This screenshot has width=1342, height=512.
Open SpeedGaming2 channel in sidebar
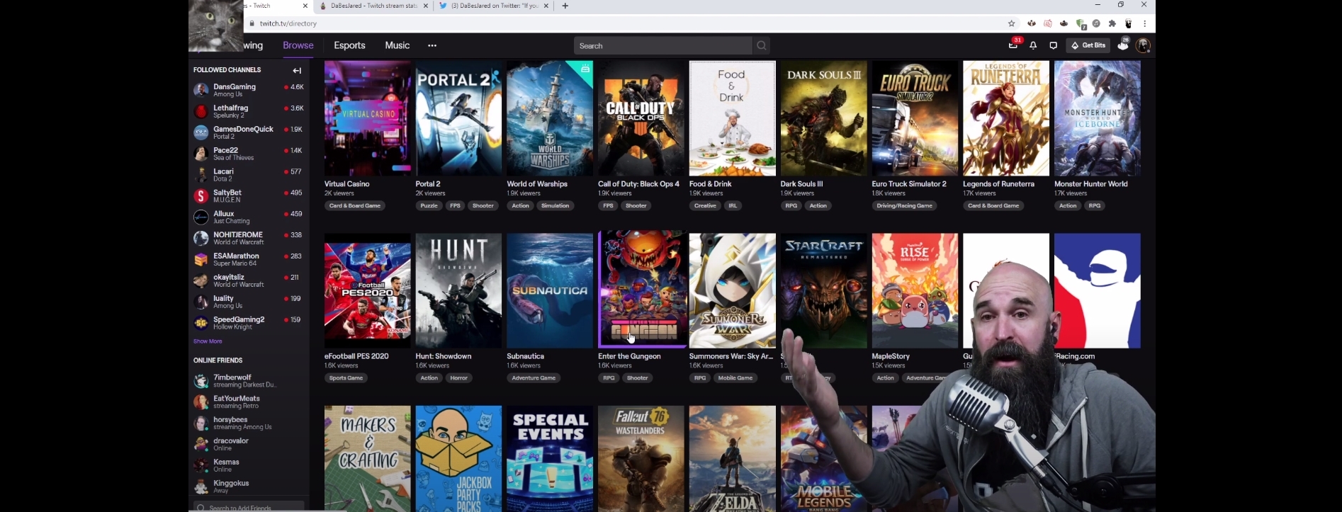[x=249, y=323]
